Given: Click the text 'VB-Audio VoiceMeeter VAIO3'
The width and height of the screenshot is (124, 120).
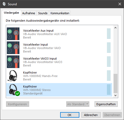Looking at the screenshot, I should tap(43, 62).
